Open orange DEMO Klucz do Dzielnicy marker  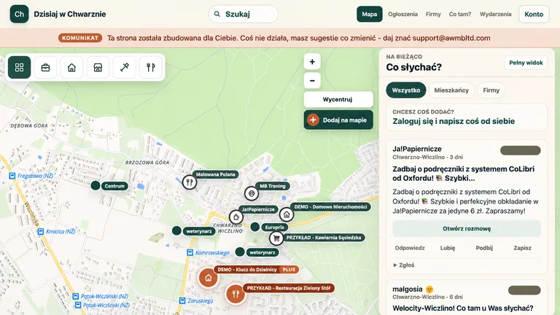[209, 278]
